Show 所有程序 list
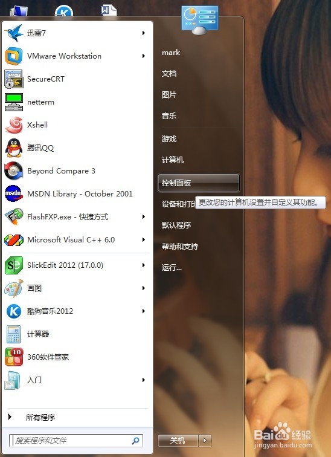This screenshot has width=331, height=457. [40, 417]
